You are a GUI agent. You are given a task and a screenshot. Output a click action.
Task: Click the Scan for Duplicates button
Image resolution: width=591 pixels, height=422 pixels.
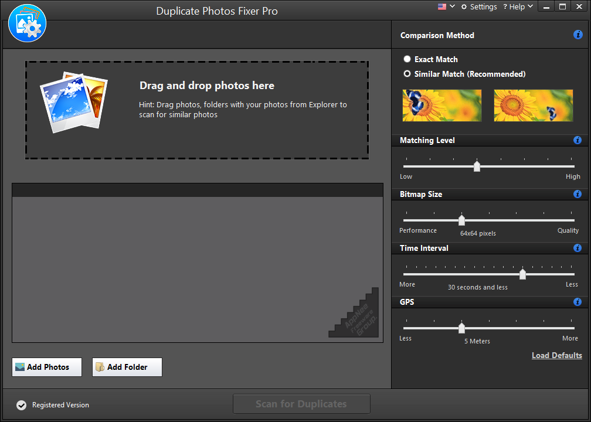(301, 404)
